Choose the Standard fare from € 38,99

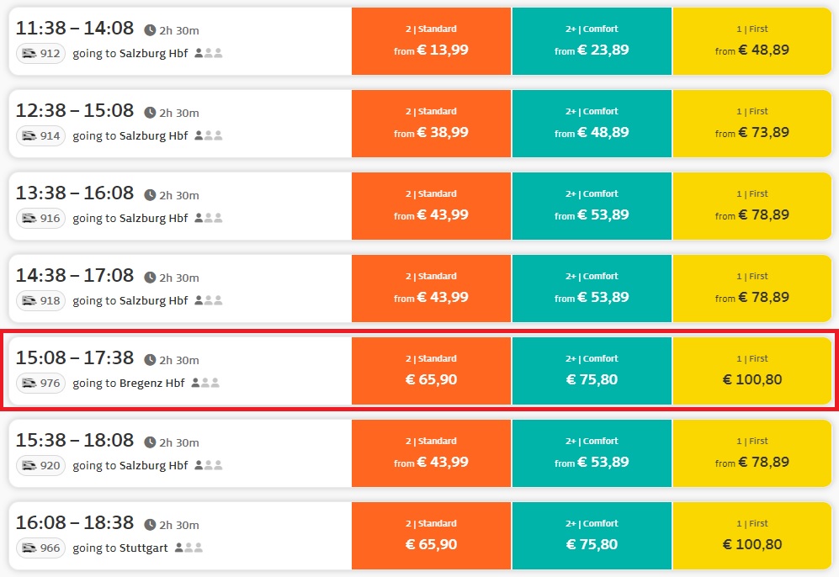[x=431, y=124]
